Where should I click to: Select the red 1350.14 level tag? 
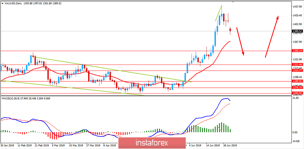tap(298, 51)
